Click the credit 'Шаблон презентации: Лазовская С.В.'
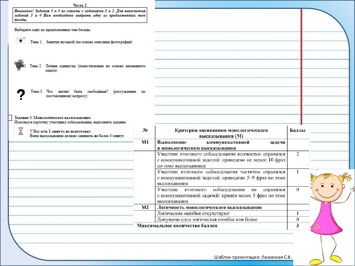Image resolution: width=355 pixels, height=266 pixels. 253,257
